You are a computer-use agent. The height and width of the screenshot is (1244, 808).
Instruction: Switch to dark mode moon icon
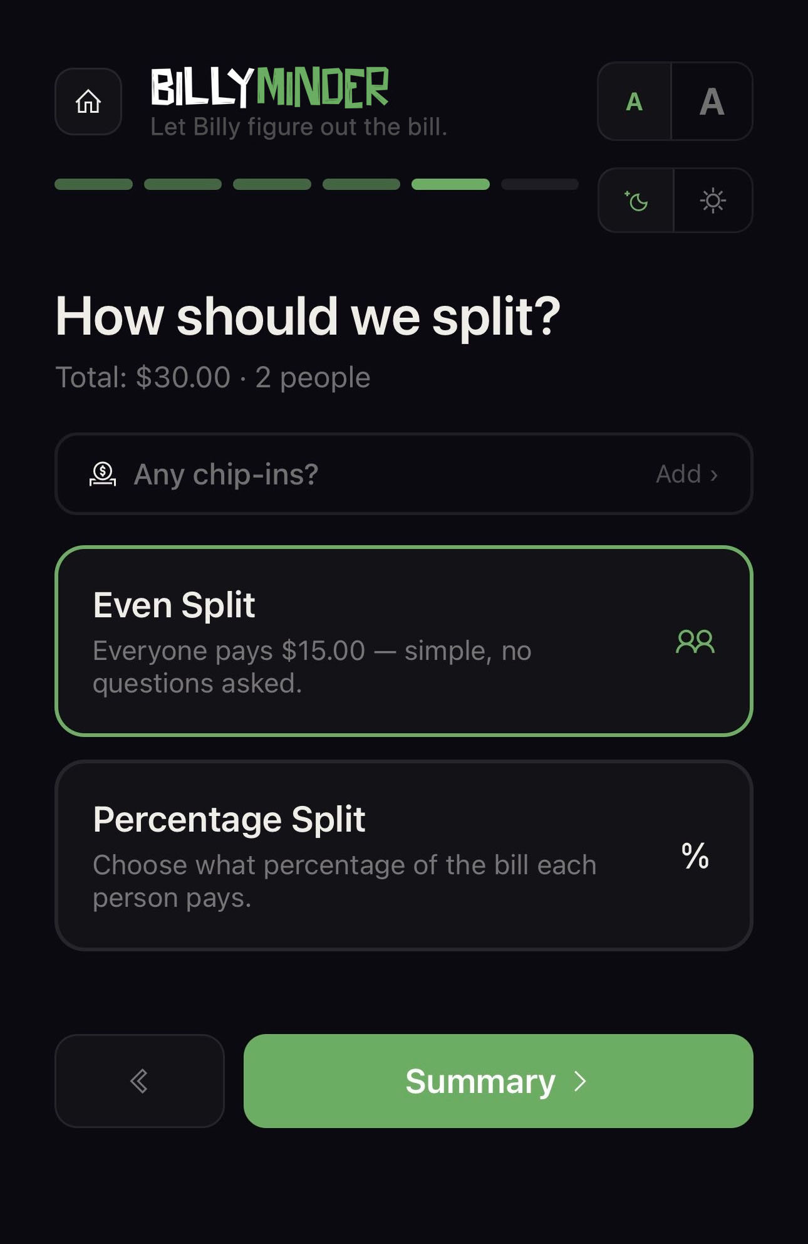point(636,201)
